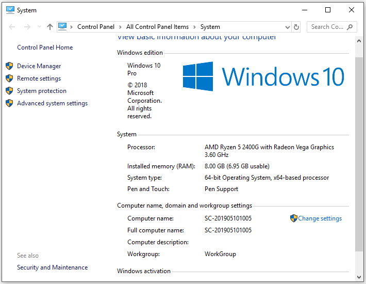
Task: Select All Control Panel Items breadcrumb
Action: [157, 27]
